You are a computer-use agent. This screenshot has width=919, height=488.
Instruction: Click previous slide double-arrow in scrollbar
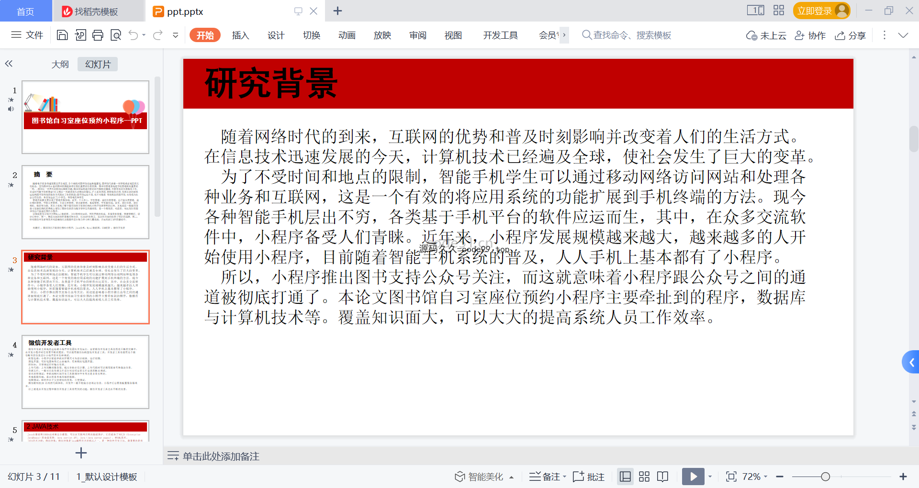click(x=914, y=413)
